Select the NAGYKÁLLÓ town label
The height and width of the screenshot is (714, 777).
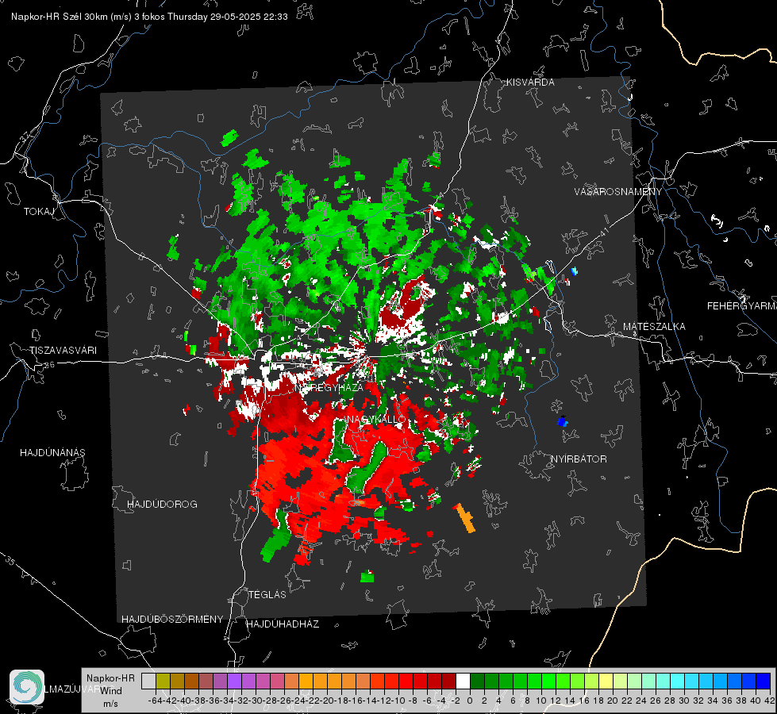click(375, 419)
